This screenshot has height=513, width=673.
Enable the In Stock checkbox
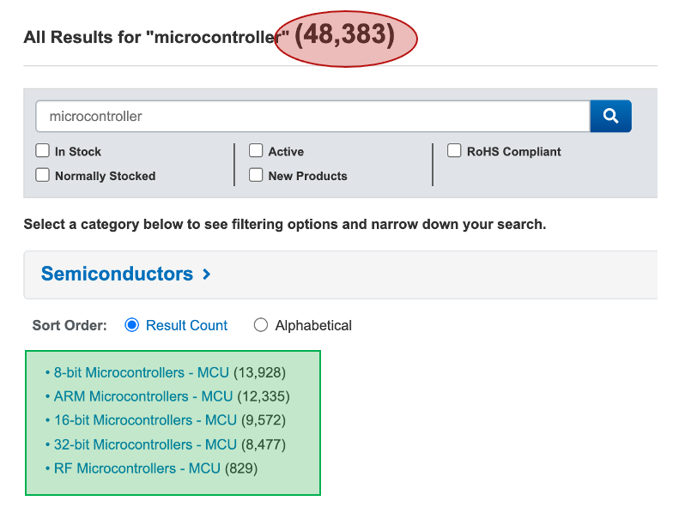pyautogui.click(x=42, y=151)
